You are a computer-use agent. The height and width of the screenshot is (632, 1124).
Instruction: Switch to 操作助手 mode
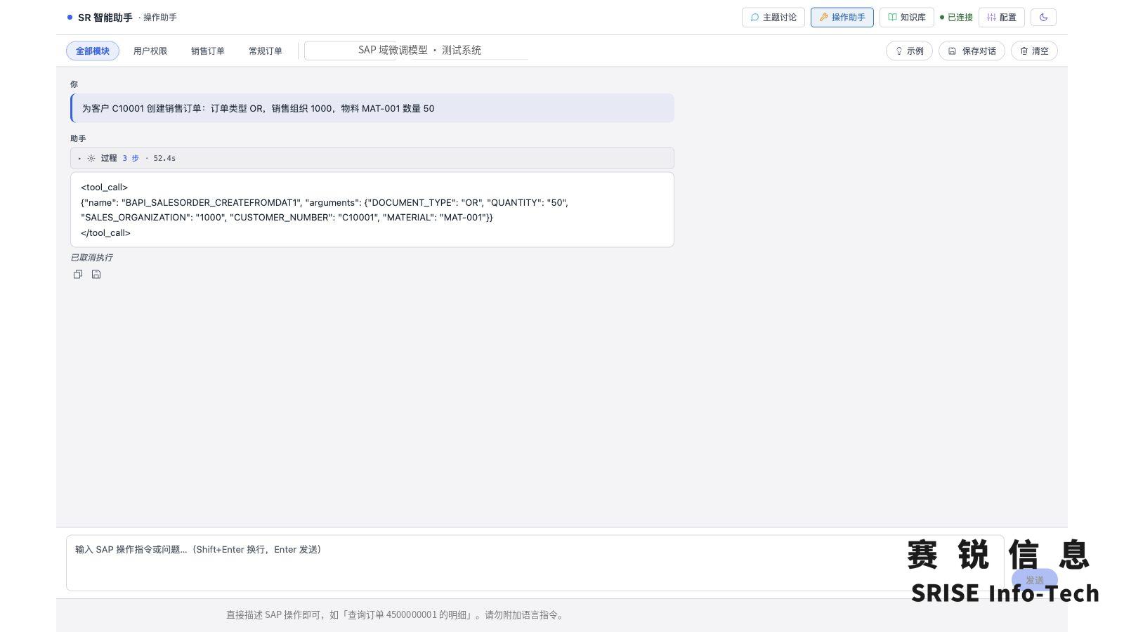coord(842,18)
